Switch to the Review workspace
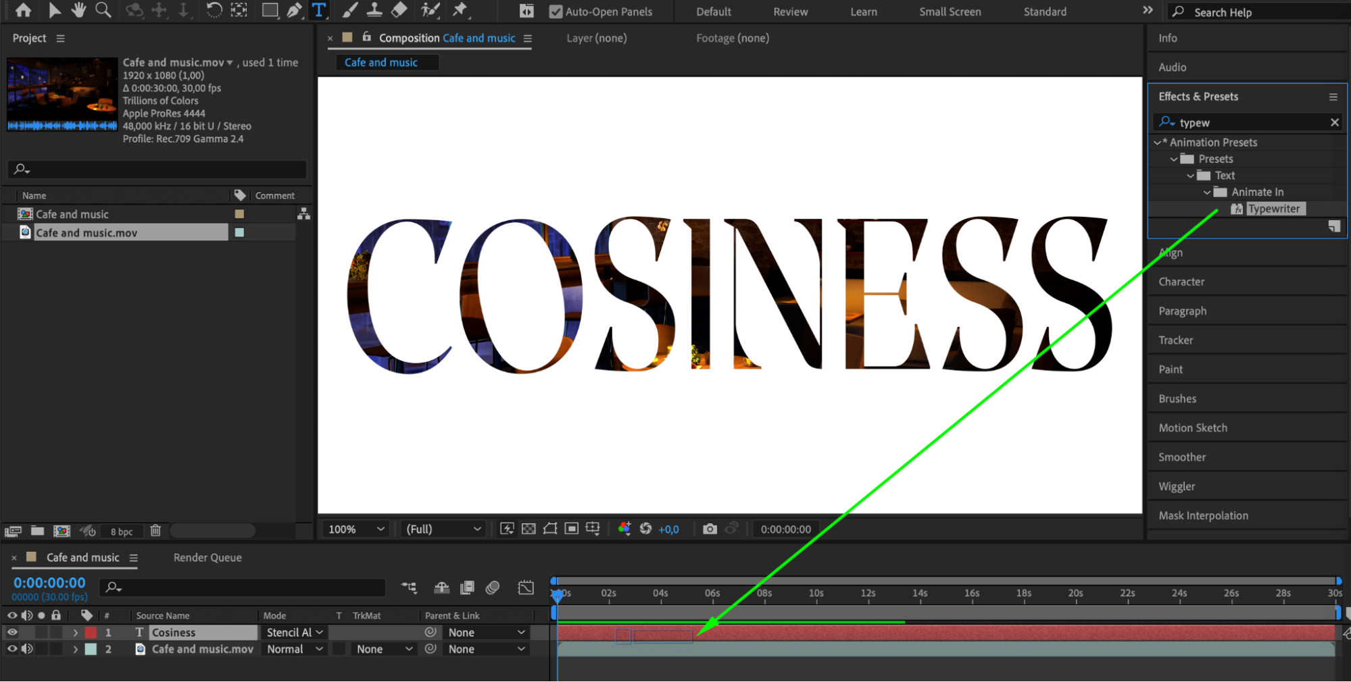This screenshot has height=682, width=1351. 790,11
